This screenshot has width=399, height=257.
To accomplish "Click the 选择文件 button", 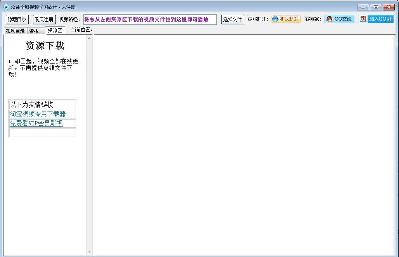I will click(x=233, y=20).
